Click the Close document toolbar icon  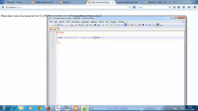coord(65,25)
